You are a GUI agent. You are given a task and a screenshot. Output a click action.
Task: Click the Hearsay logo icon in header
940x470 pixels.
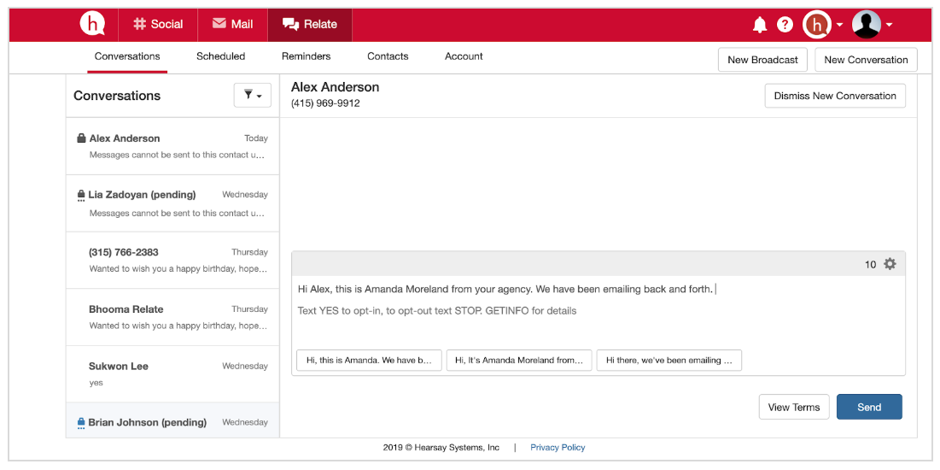[x=92, y=24]
